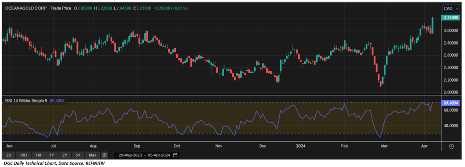Select the 10D time range
The width and height of the screenshot is (465, 167).
[23, 155]
